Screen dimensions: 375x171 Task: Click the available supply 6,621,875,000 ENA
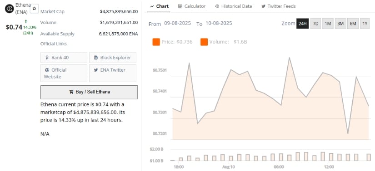pos(118,34)
